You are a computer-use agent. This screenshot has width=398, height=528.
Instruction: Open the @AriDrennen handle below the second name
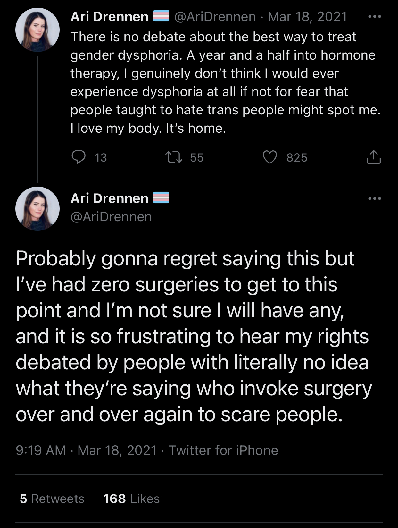point(111,217)
